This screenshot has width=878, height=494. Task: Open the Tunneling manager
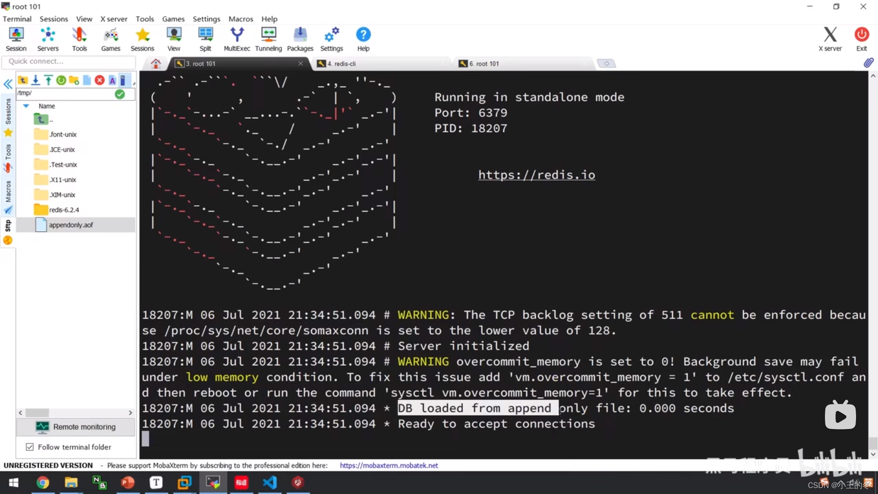(x=268, y=38)
